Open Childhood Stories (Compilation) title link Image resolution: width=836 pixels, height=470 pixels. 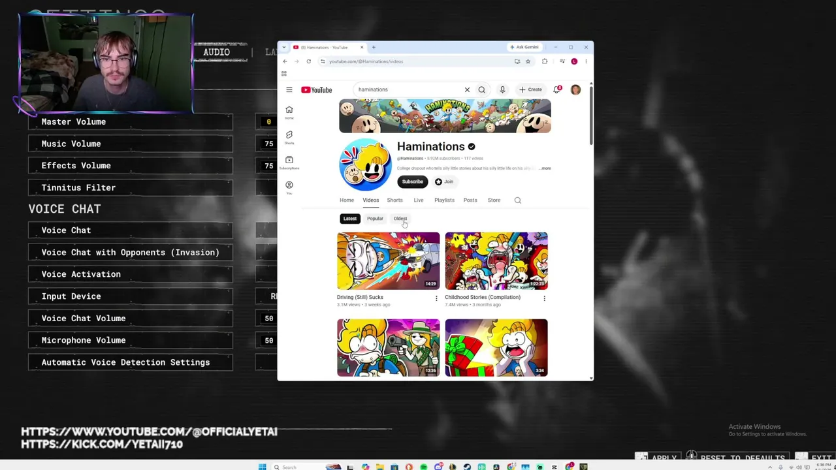click(483, 297)
